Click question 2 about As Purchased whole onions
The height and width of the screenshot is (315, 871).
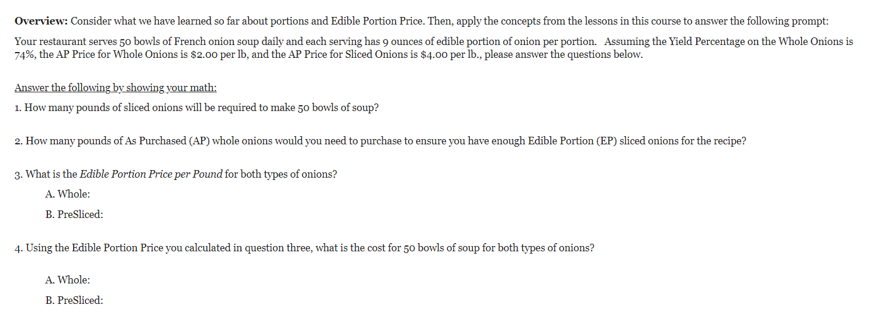[381, 141]
